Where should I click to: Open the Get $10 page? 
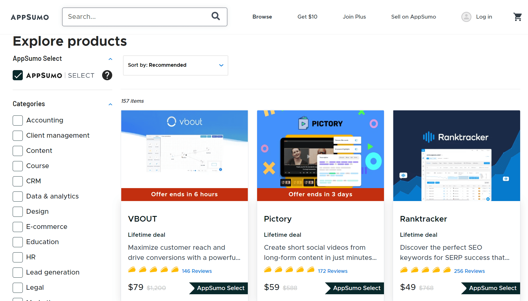tap(307, 17)
